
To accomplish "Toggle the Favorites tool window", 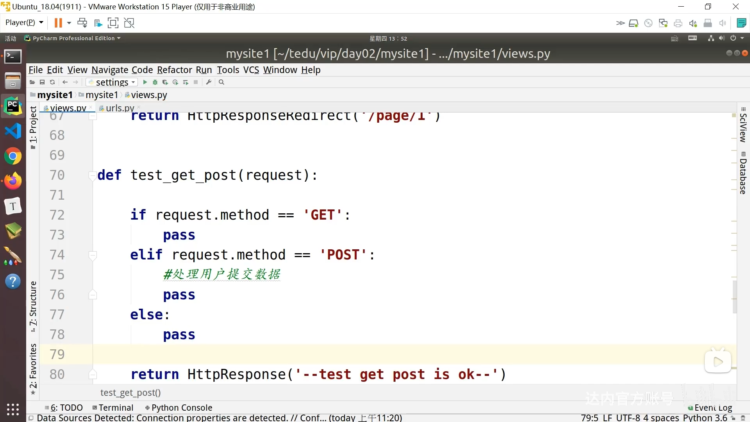I will tap(33, 369).
